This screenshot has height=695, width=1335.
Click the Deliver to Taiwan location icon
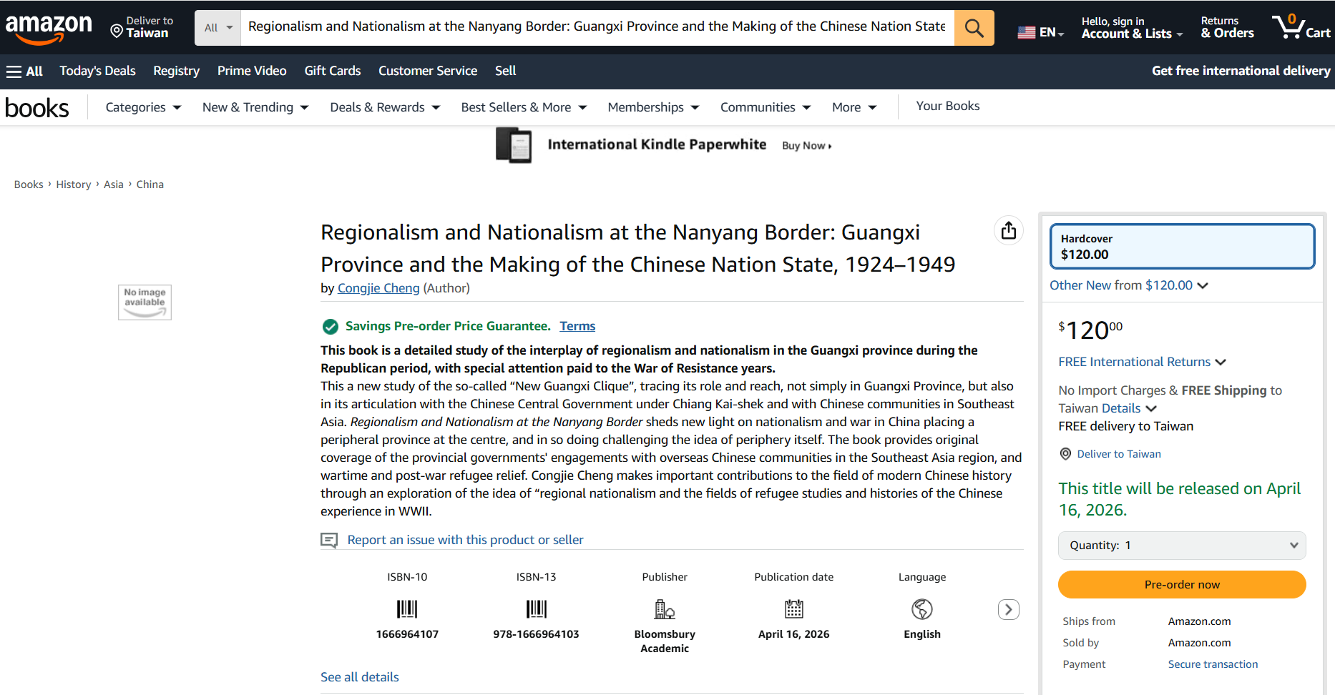(x=117, y=30)
